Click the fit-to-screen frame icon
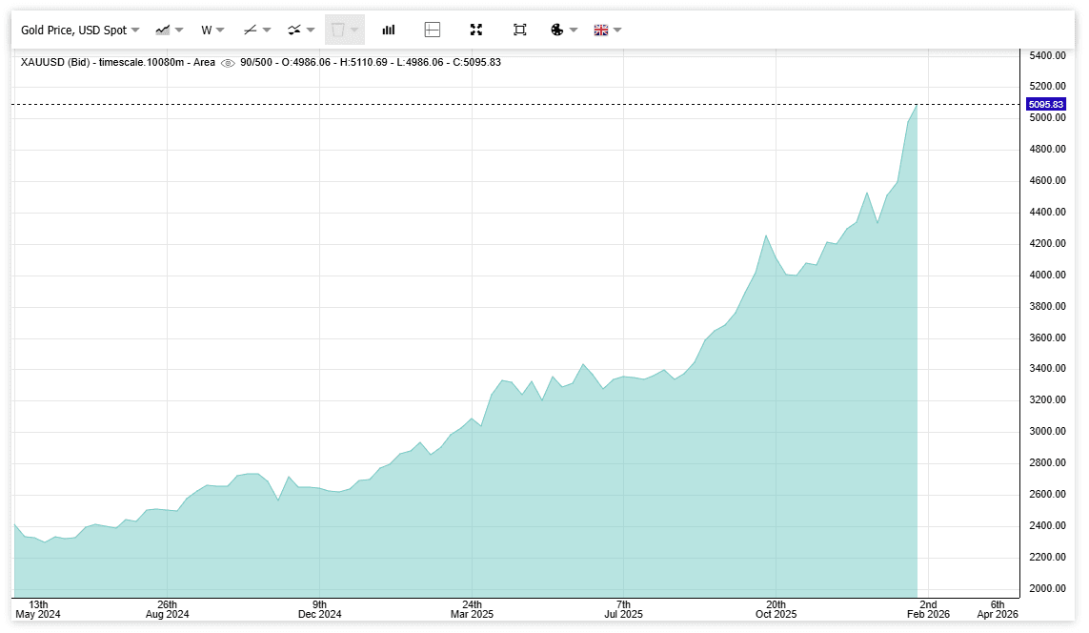The height and width of the screenshot is (633, 1089). click(x=520, y=30)
